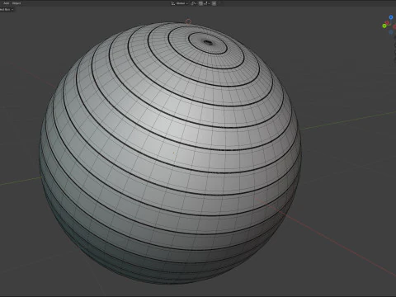Image resolution: width=396 pixels, height=297 pixels.
Task: Open the Select Box mode dropdown
Action: coord(6,9)
